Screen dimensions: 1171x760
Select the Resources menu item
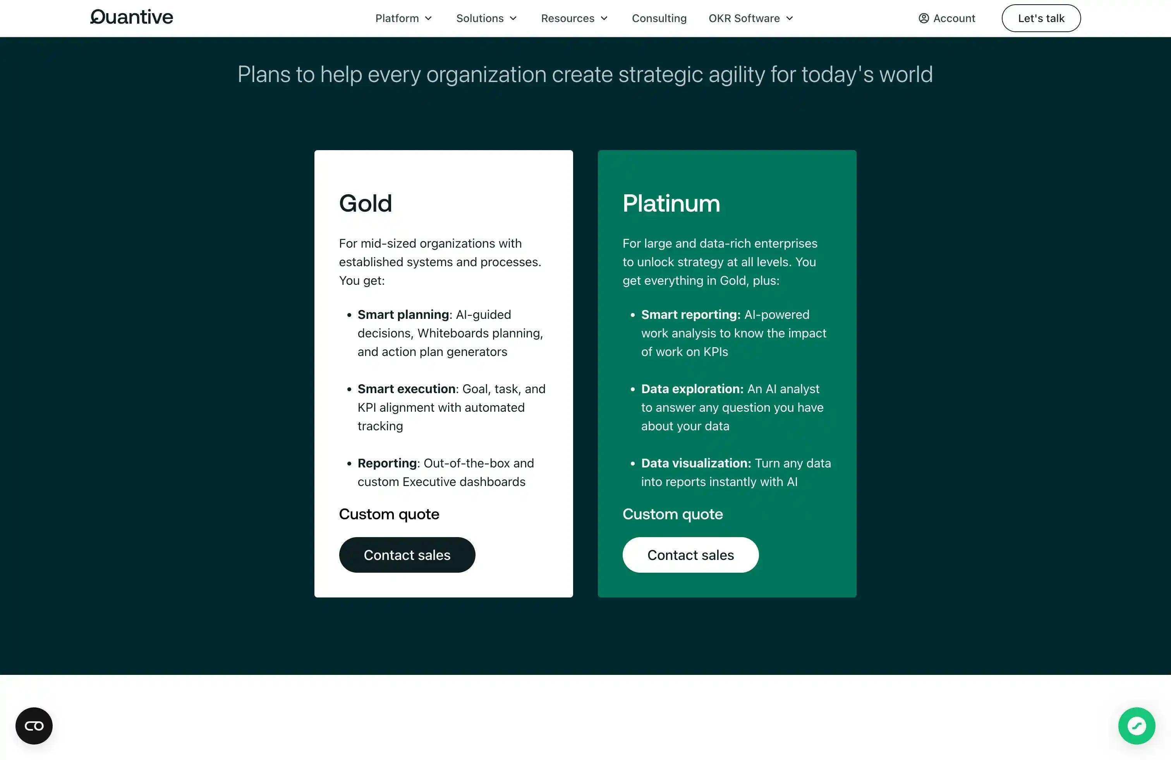coord(574,18)
